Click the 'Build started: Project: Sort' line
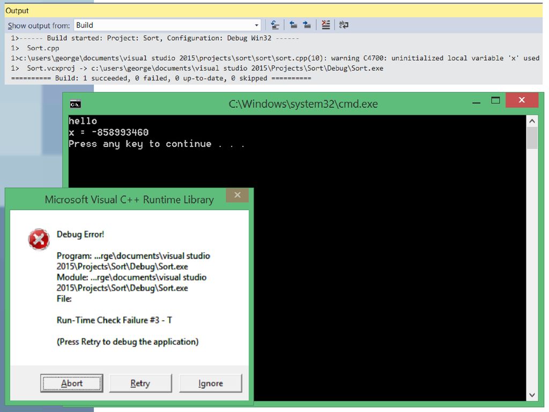The image size is (549, 412). [155, 38]
